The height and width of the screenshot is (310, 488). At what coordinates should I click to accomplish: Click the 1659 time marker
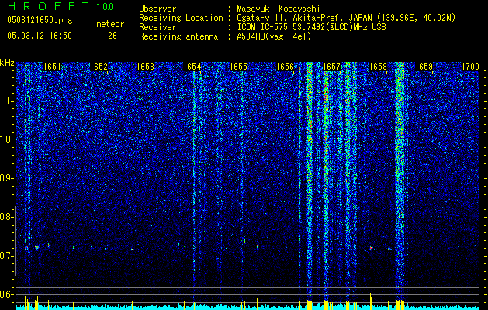(424, 67)
